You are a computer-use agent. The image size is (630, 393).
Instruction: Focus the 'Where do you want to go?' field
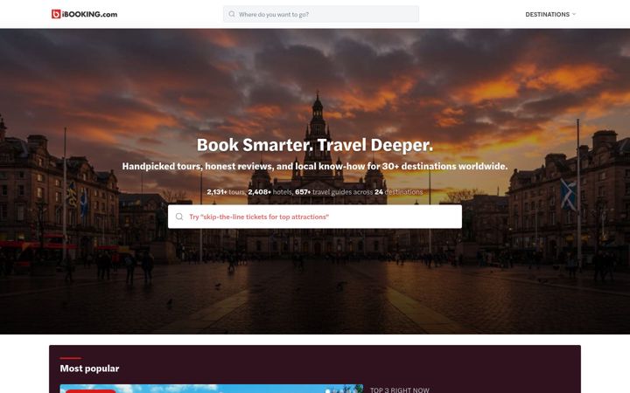(x=321, y=14)
